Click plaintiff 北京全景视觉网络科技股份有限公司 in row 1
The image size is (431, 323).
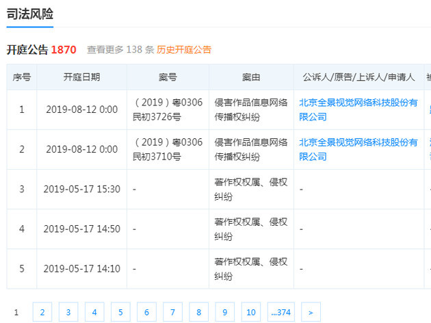tap(358, 109)
